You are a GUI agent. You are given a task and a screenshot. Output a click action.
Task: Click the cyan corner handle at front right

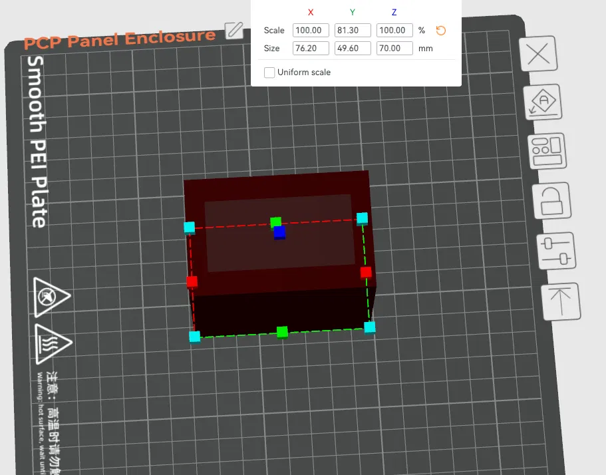point(370,327)
